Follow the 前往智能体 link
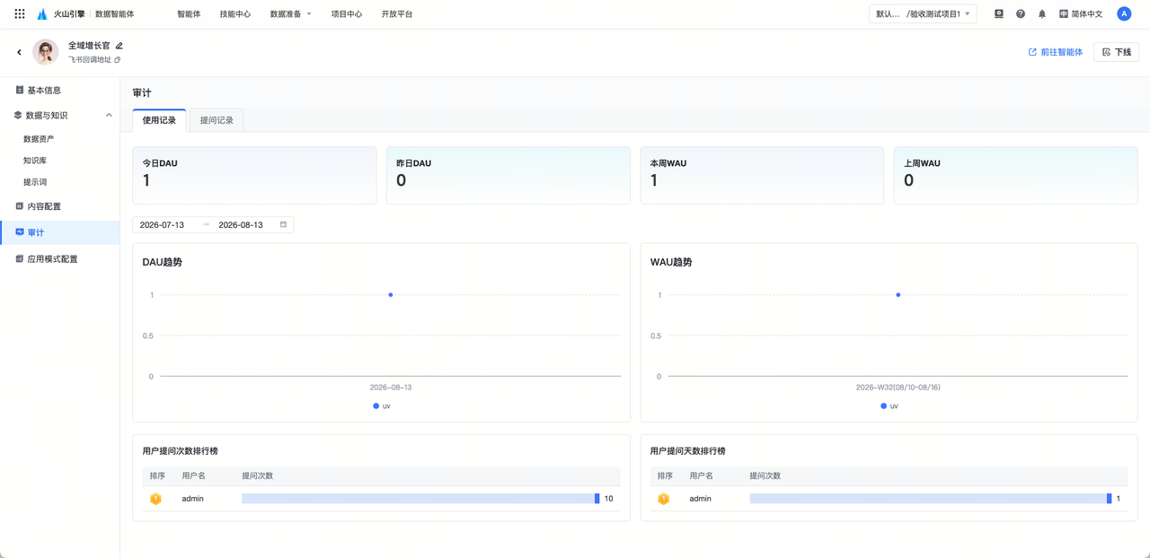 (1056, 52)
